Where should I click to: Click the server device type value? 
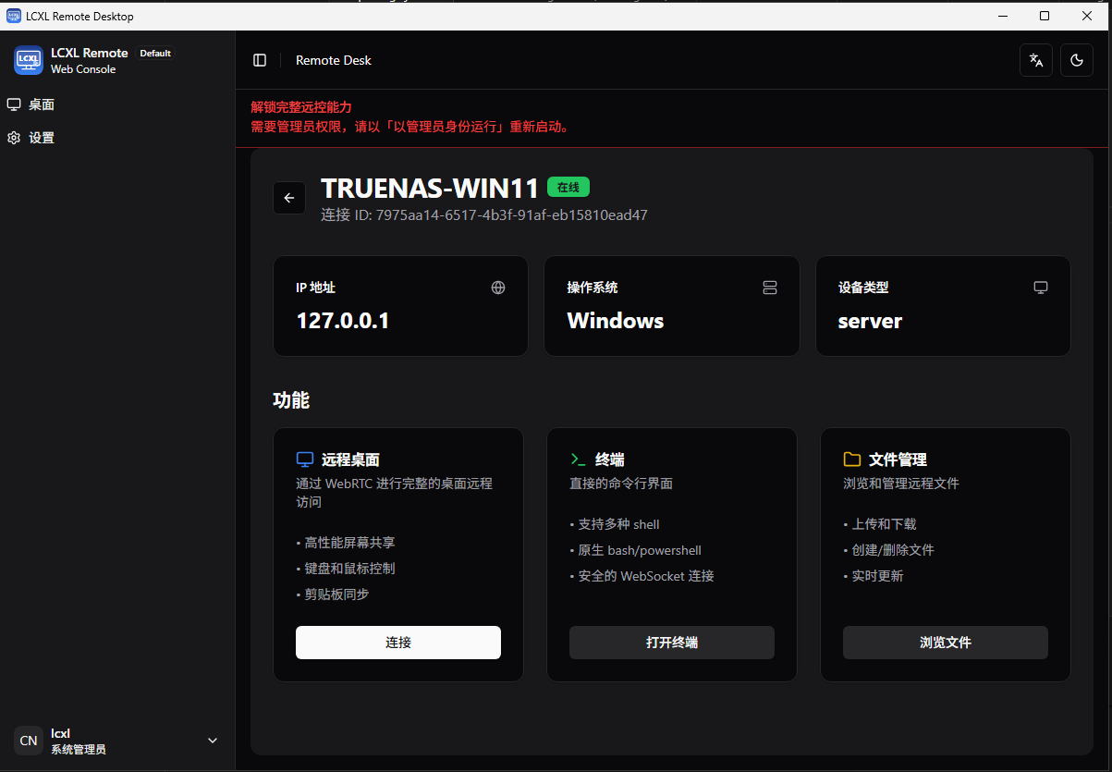pyautogui.click(x=870, y=322)
